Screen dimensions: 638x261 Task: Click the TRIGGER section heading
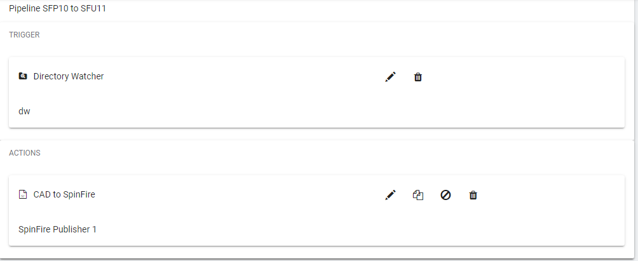click(x=24, y=35)
